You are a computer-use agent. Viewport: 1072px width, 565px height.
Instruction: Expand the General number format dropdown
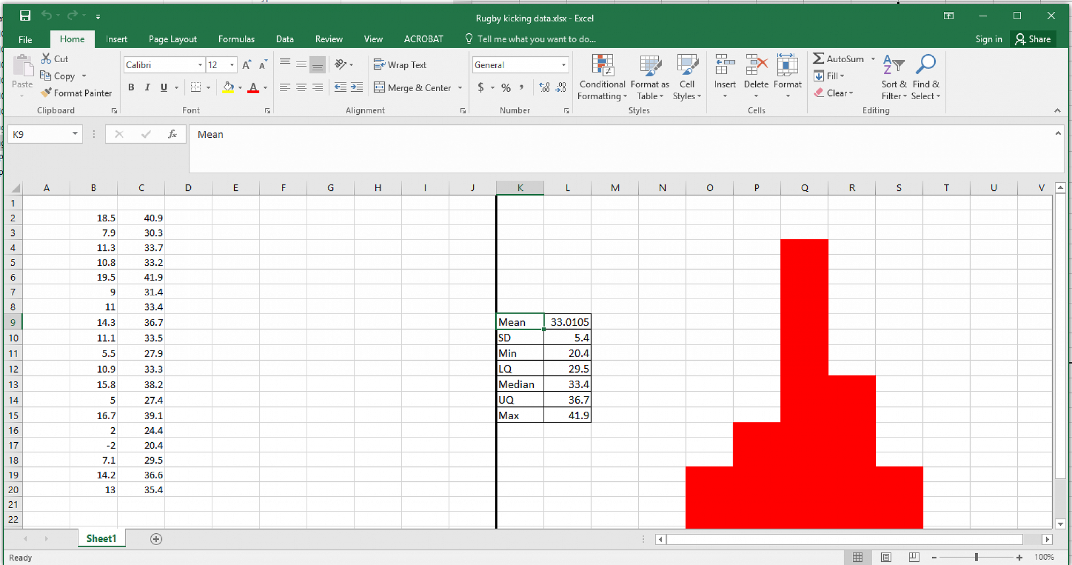563,65
